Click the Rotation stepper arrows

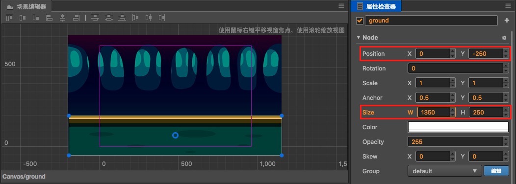pyautogui.click(x=506, y=69)
